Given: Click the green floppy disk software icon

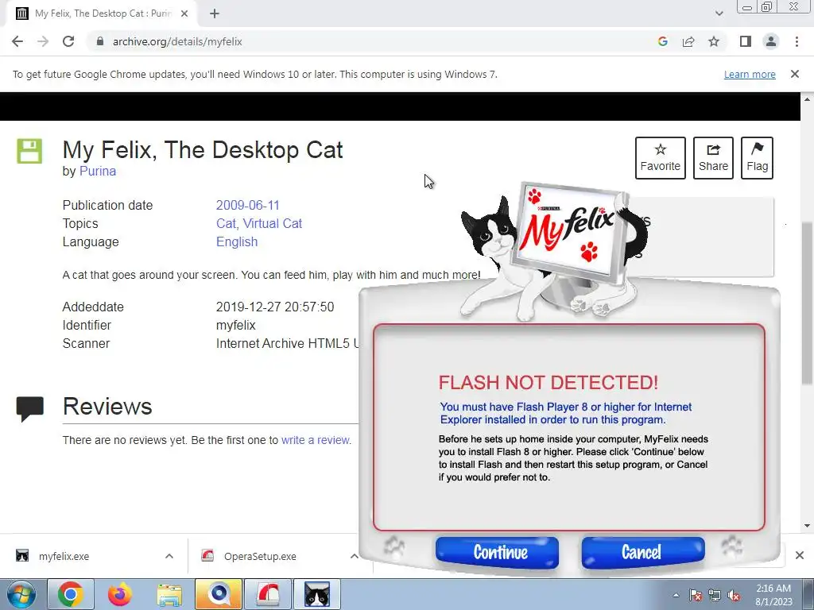Looking at the screenshot, I should [x=29, y=151].
